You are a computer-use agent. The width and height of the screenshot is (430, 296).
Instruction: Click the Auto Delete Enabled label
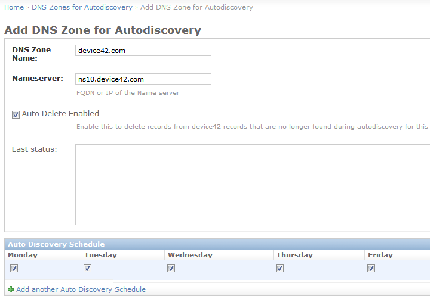(x=60, y=114)
